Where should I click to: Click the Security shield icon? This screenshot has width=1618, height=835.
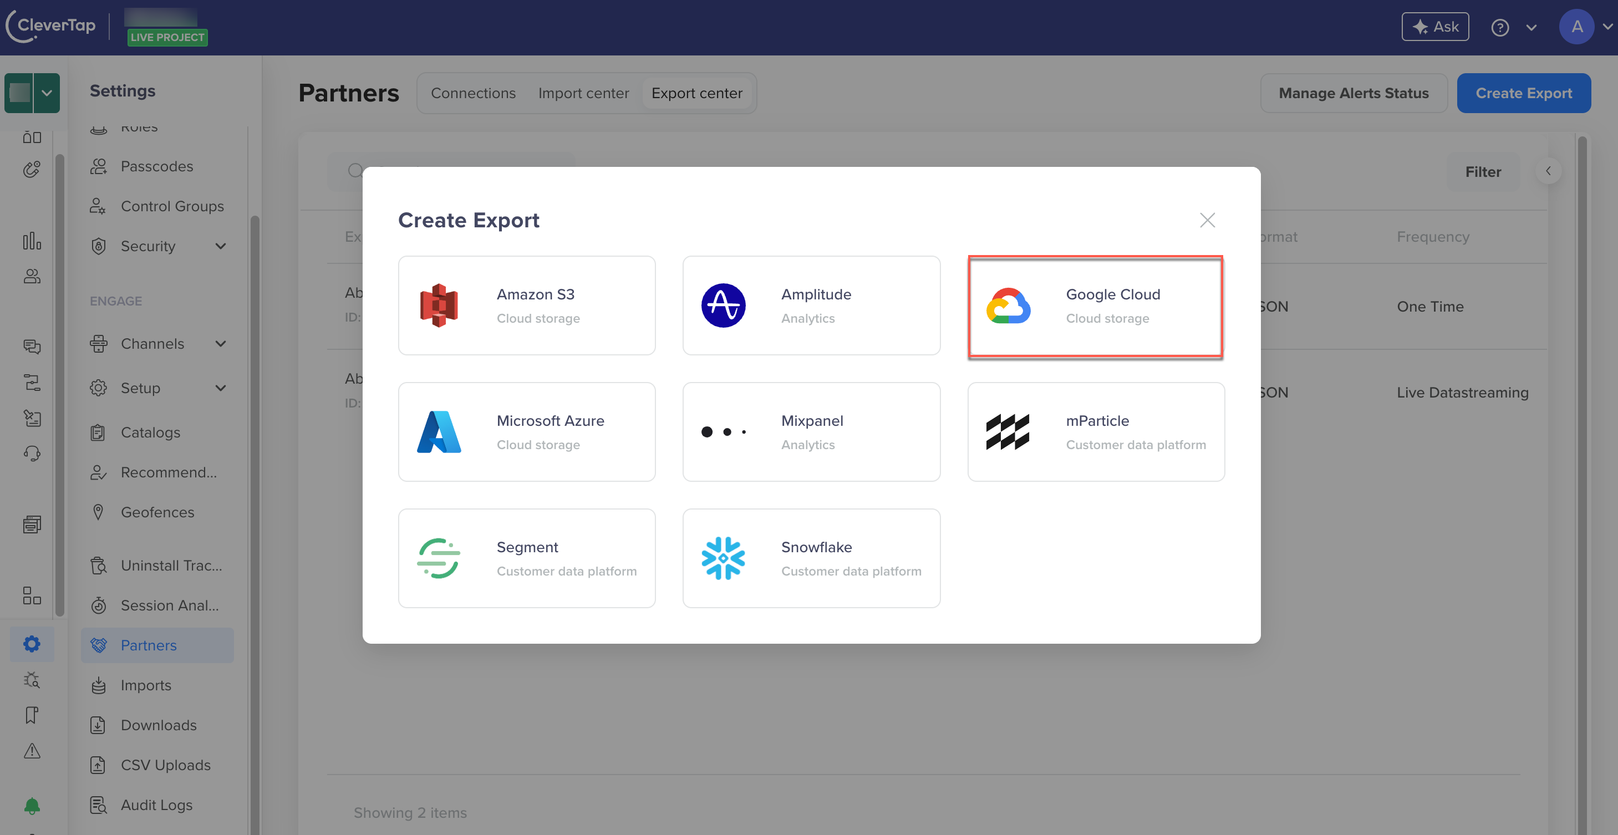(x=98, y=246)
